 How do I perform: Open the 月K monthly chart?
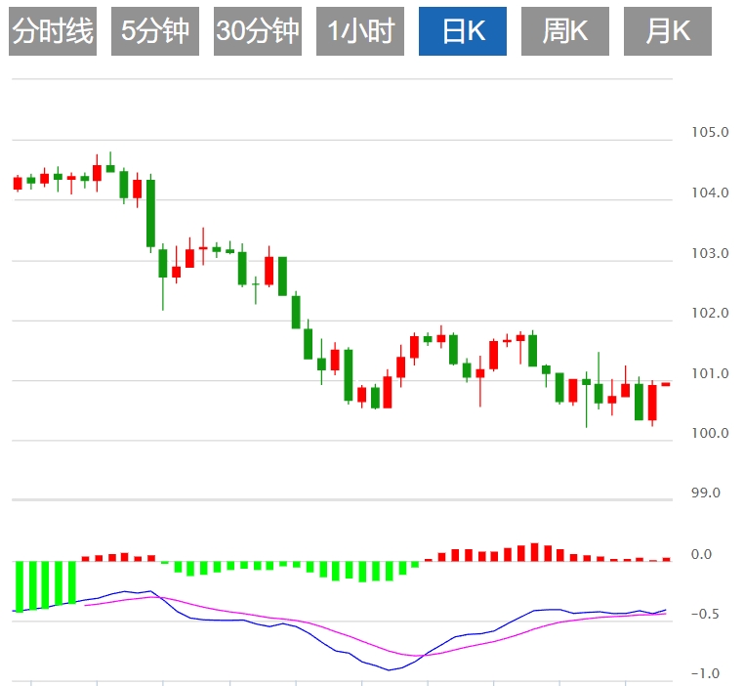click(x=668, y=31)
